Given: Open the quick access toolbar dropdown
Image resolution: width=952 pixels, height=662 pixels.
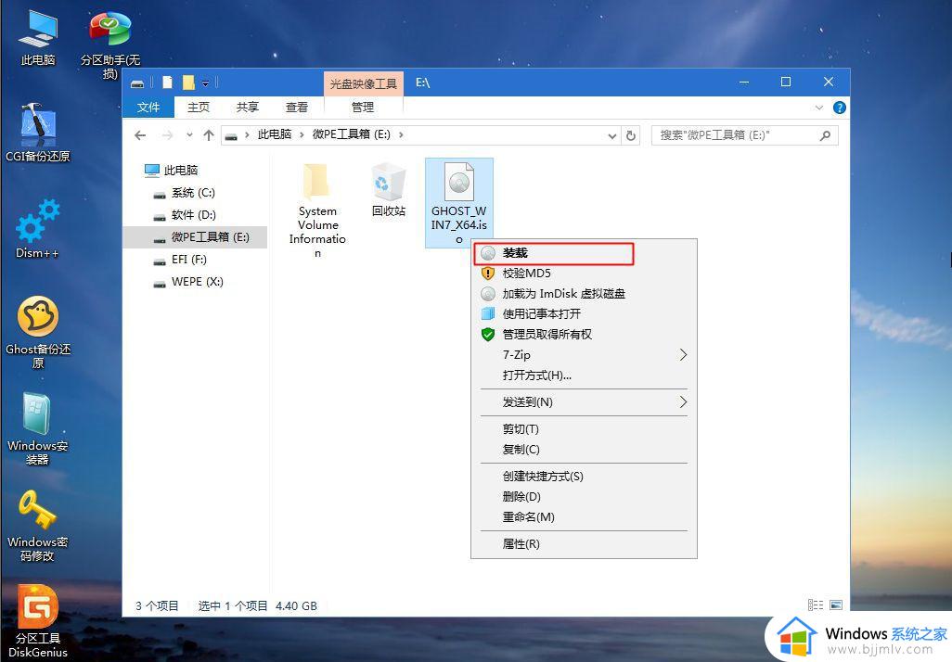Looking at the screenshot, I should coord(206,83).
